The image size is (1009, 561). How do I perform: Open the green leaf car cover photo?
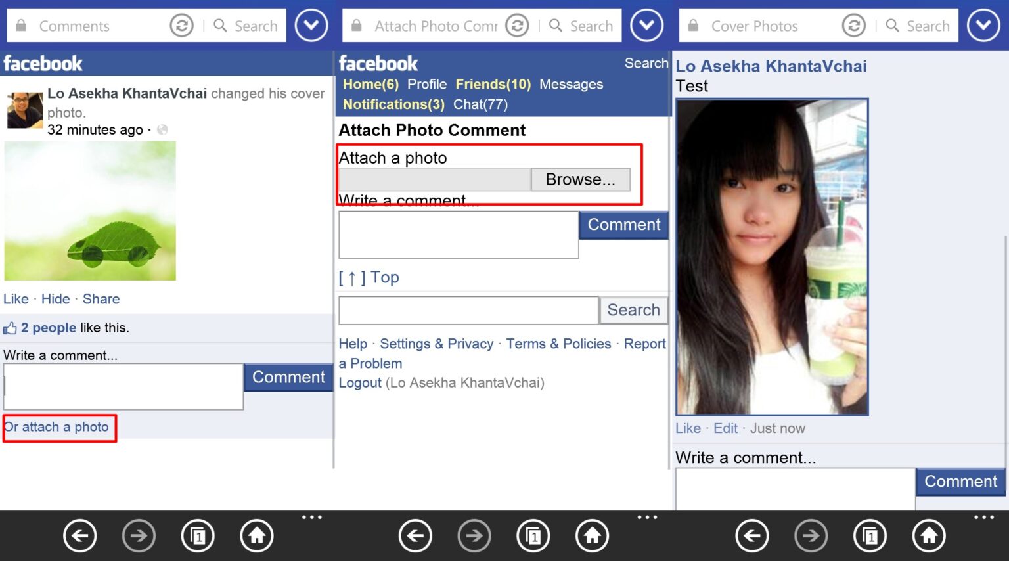pos(90,211)
